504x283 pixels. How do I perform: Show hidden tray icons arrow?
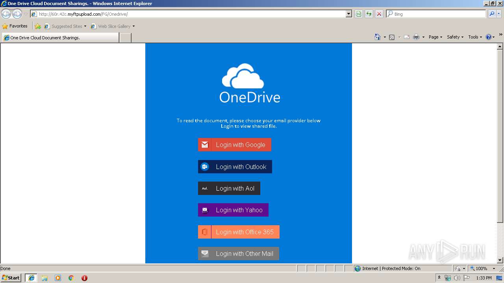pyautogui.click(x=439, y=277)
